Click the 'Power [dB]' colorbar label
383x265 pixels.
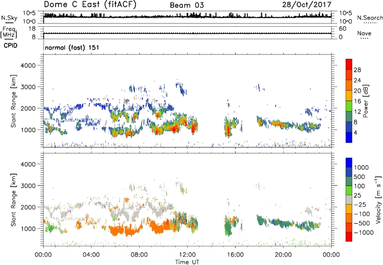(x=365, y=101)
